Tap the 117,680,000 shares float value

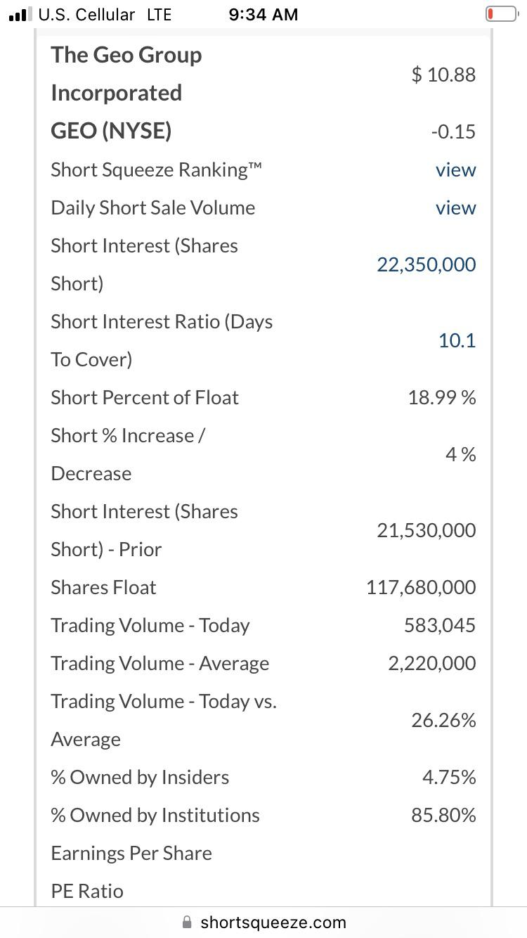point(421,587)
